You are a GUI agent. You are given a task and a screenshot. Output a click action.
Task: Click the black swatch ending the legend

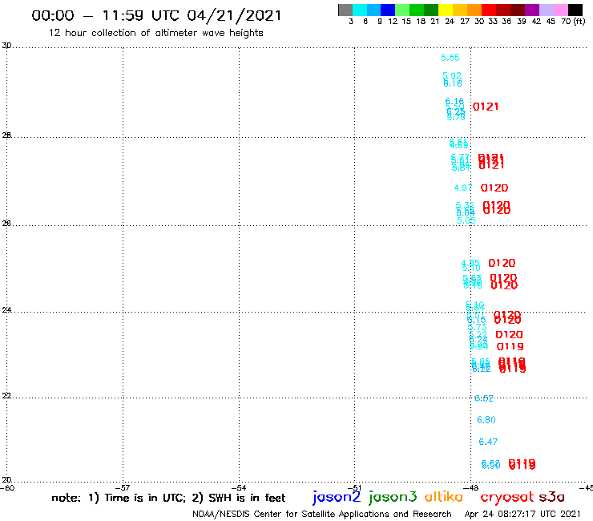click(575, 10)
